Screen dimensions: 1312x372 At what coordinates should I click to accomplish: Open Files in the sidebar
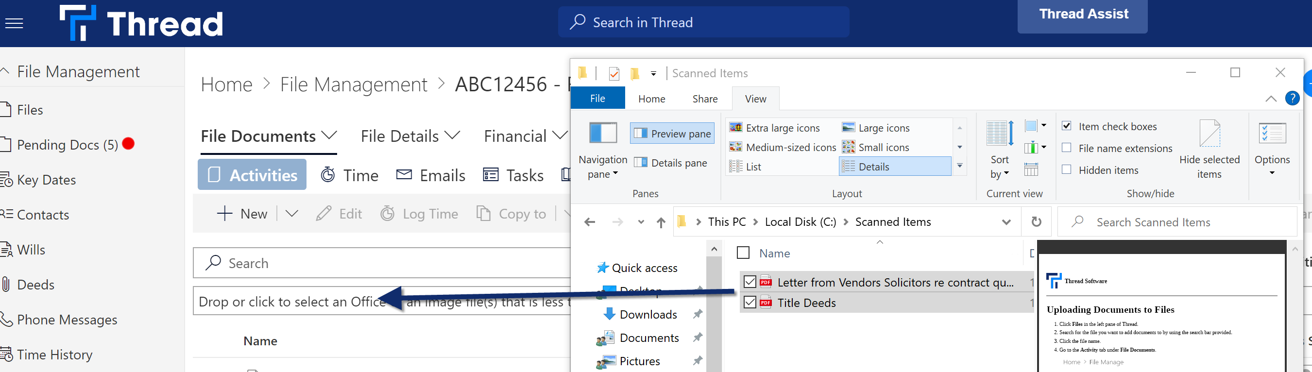click(30, 110)
